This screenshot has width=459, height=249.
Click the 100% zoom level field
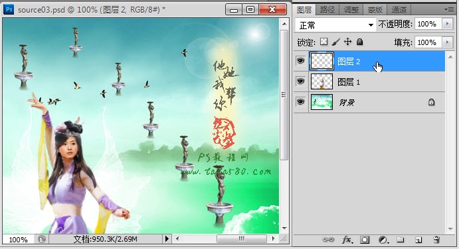[18, 240]
